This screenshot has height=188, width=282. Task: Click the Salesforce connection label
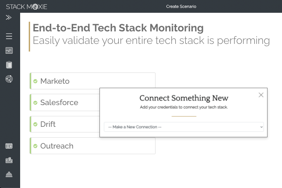point(59,103)
